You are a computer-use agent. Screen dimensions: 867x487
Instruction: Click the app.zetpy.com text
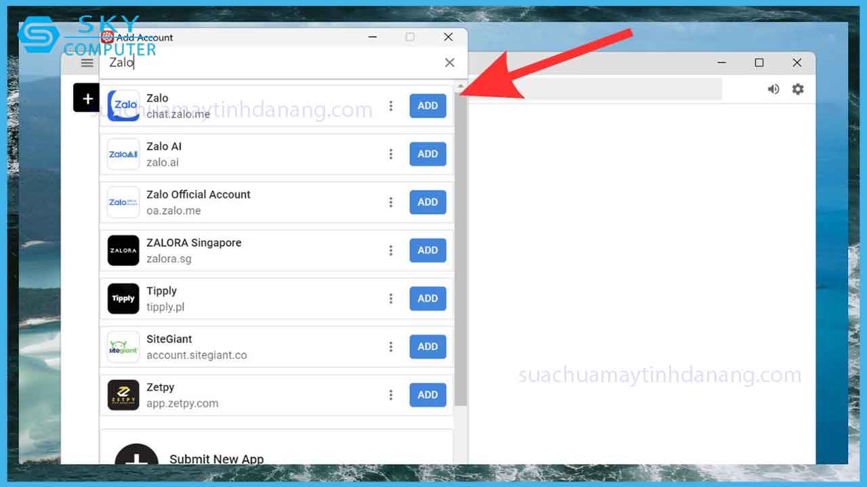point(182,403)
